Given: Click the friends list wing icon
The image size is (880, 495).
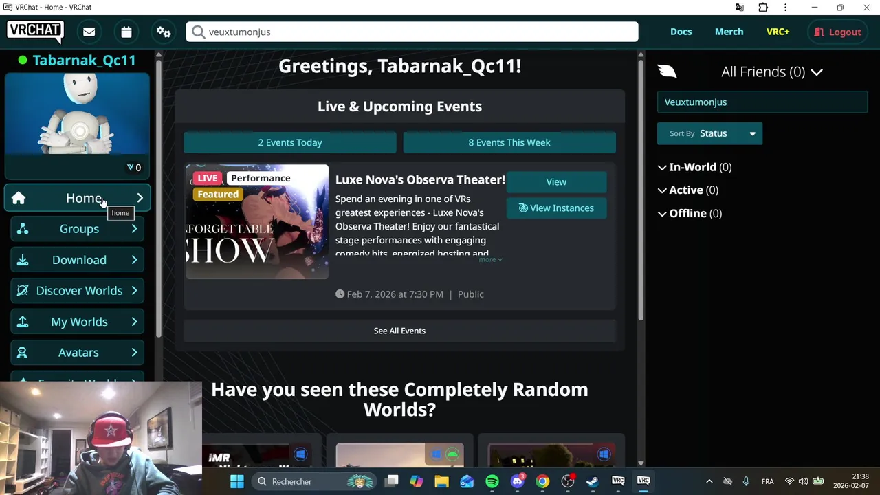Looking at the screenshot, I should 668,71.
